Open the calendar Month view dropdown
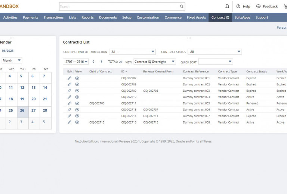The height and width of the screenshot is (194, 287). (x=12, y=60)
